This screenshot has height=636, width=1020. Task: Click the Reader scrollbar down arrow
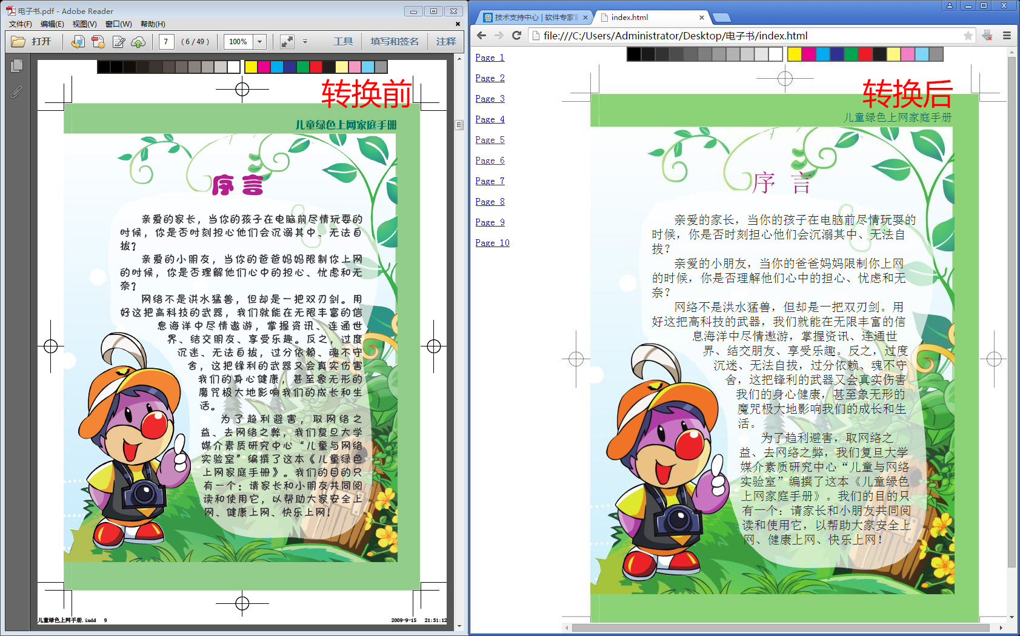pos(459,626)
